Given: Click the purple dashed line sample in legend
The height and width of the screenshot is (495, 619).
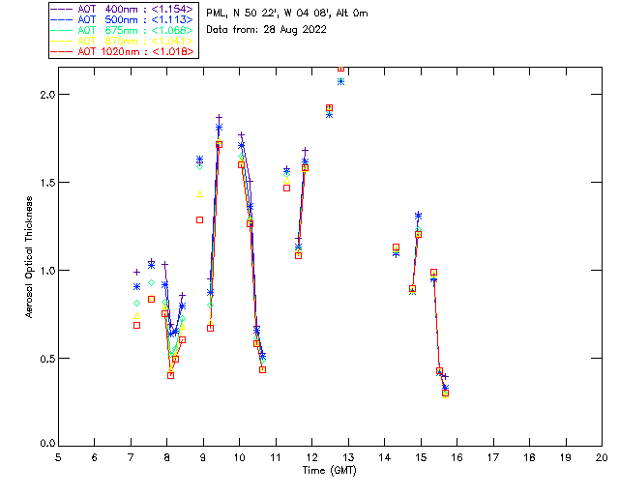Looking at the screenshot, I should (x=62, y=9).
